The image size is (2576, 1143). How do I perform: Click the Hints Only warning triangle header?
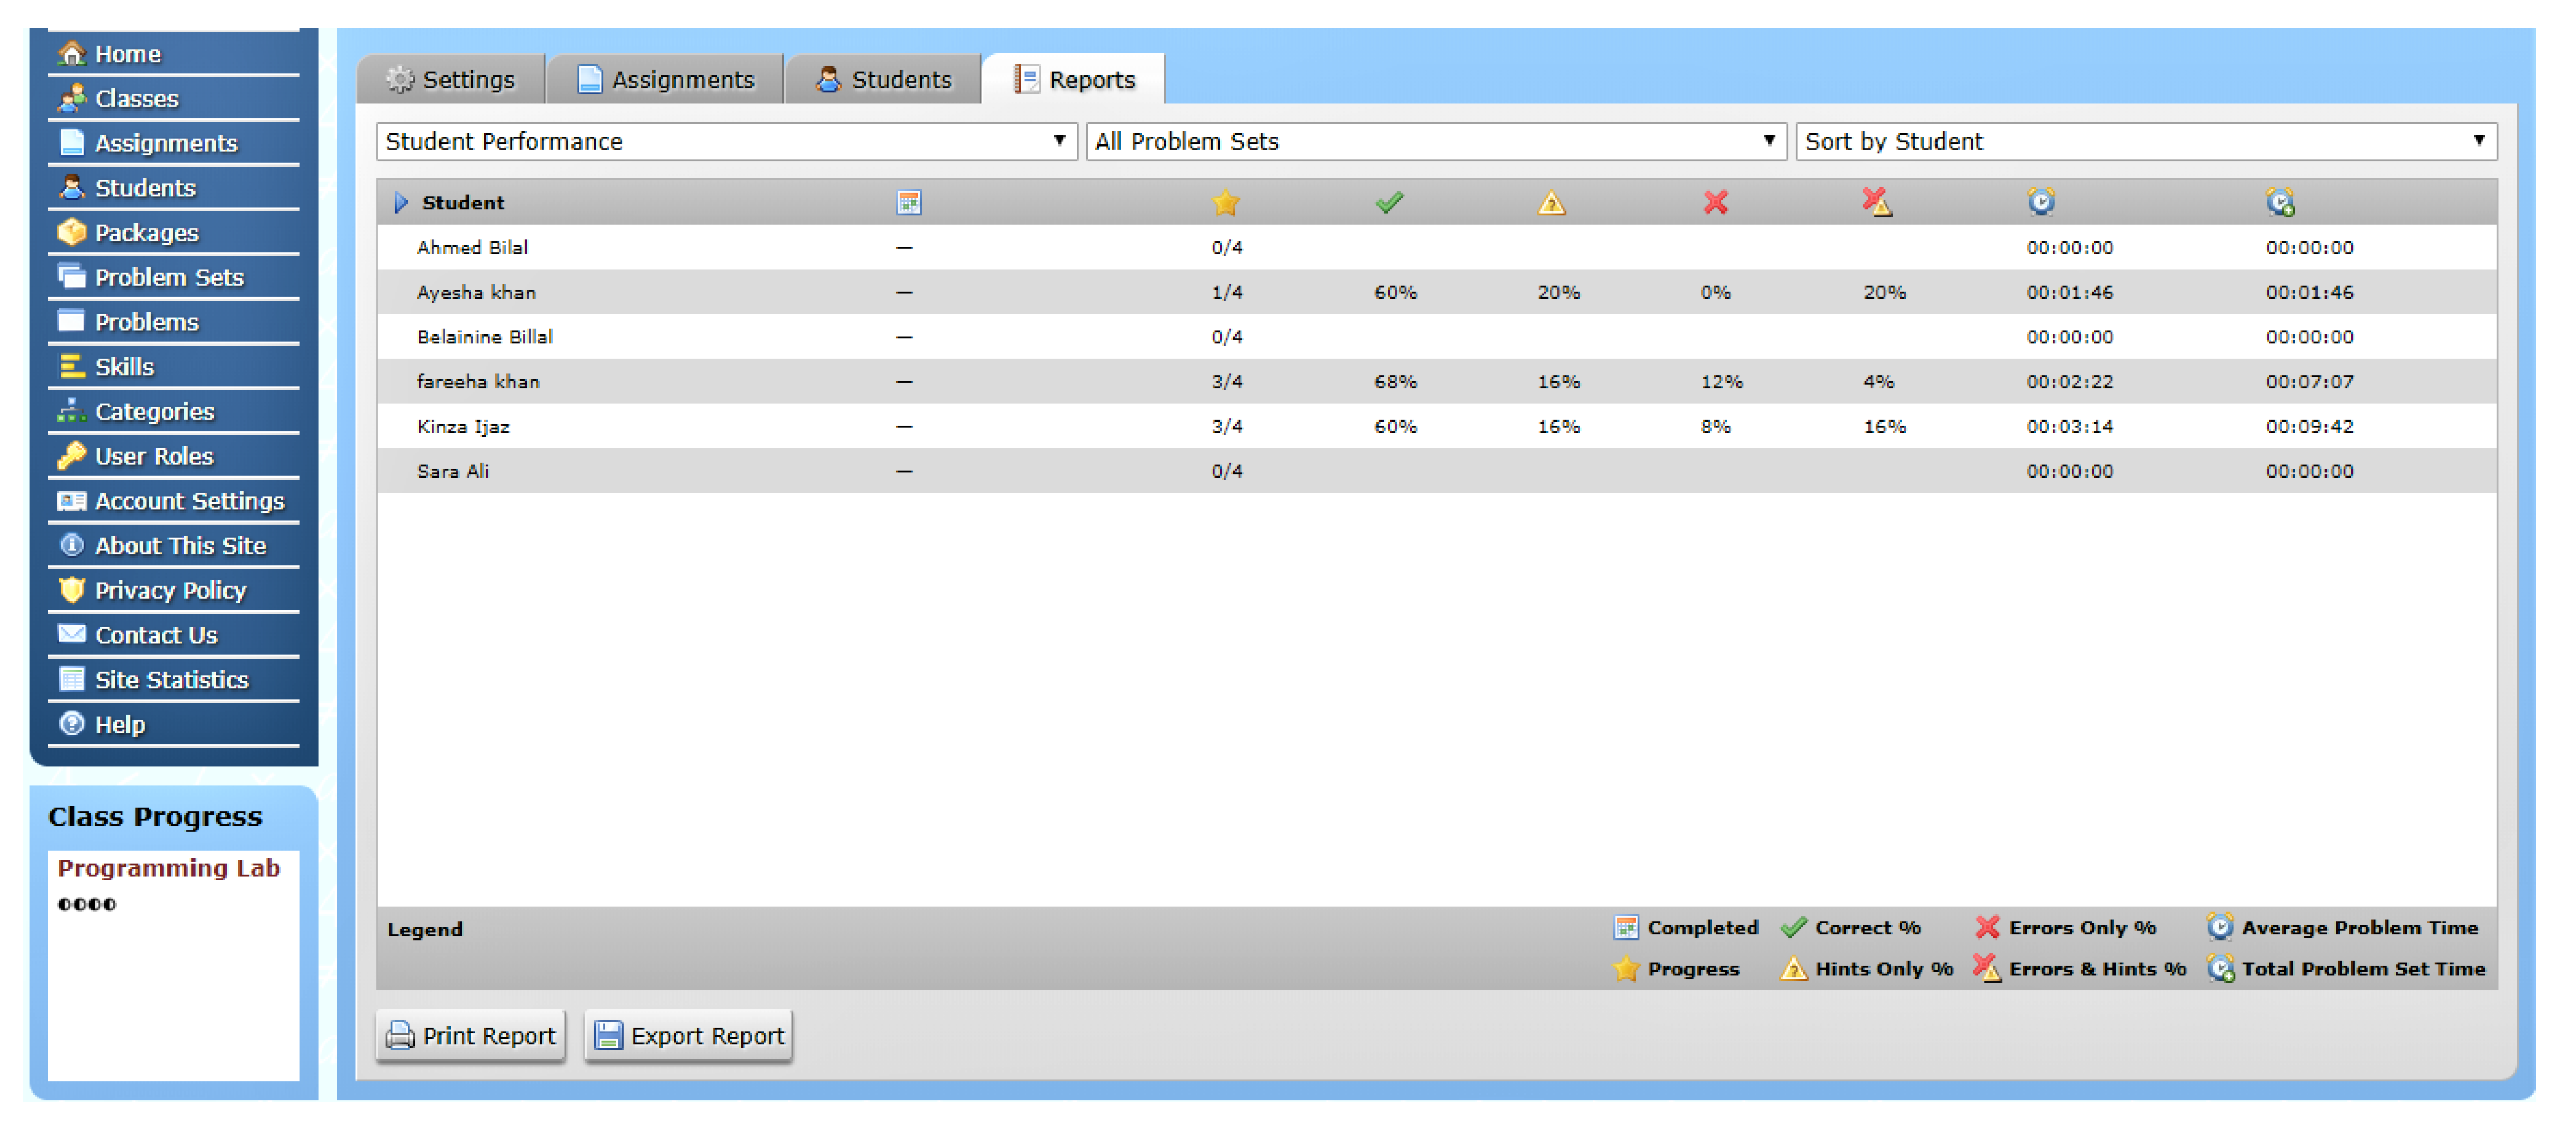(x=1551, y=203)
